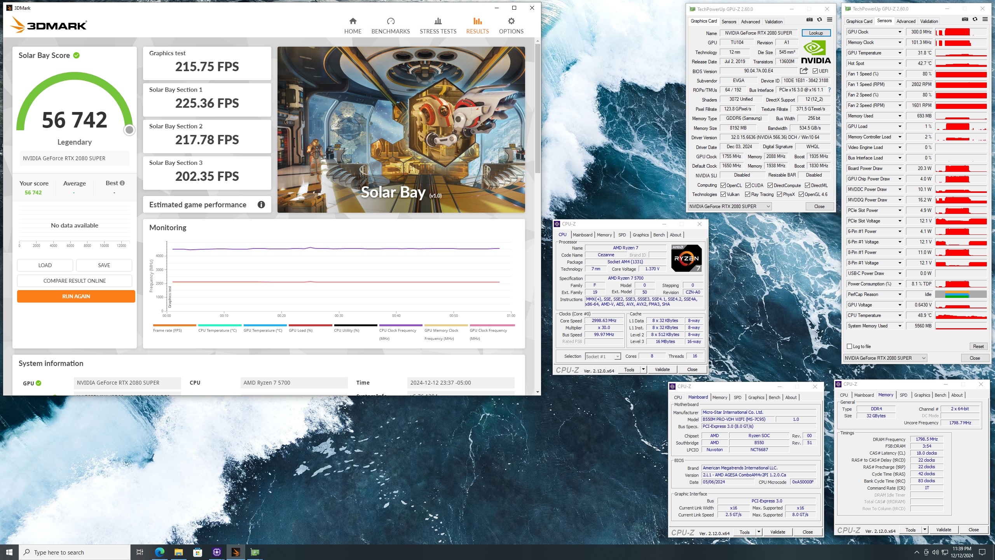Click COMPARE RESULT ONLINE
Screen dimensions: 995x560
click(x=75, y=281)
